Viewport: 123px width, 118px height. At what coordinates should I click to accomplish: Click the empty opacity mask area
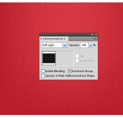point(65,58)
